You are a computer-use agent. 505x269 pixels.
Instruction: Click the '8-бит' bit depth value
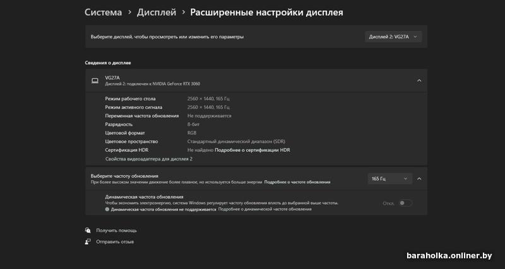[x=194, y=124]
